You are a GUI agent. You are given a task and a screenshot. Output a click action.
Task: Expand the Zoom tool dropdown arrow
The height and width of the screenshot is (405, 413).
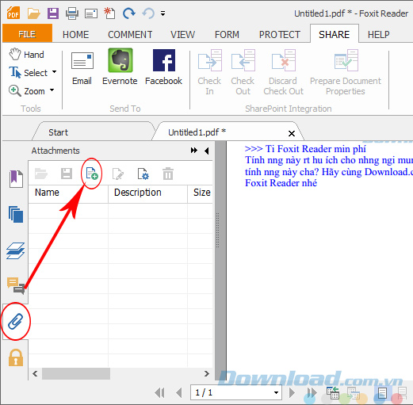pos(52,90)
